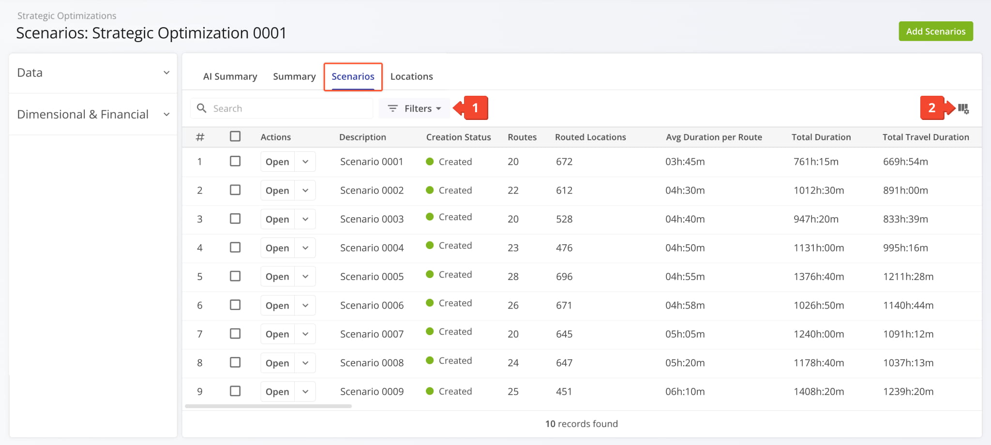Click the 696 routed locations cell

564,276
